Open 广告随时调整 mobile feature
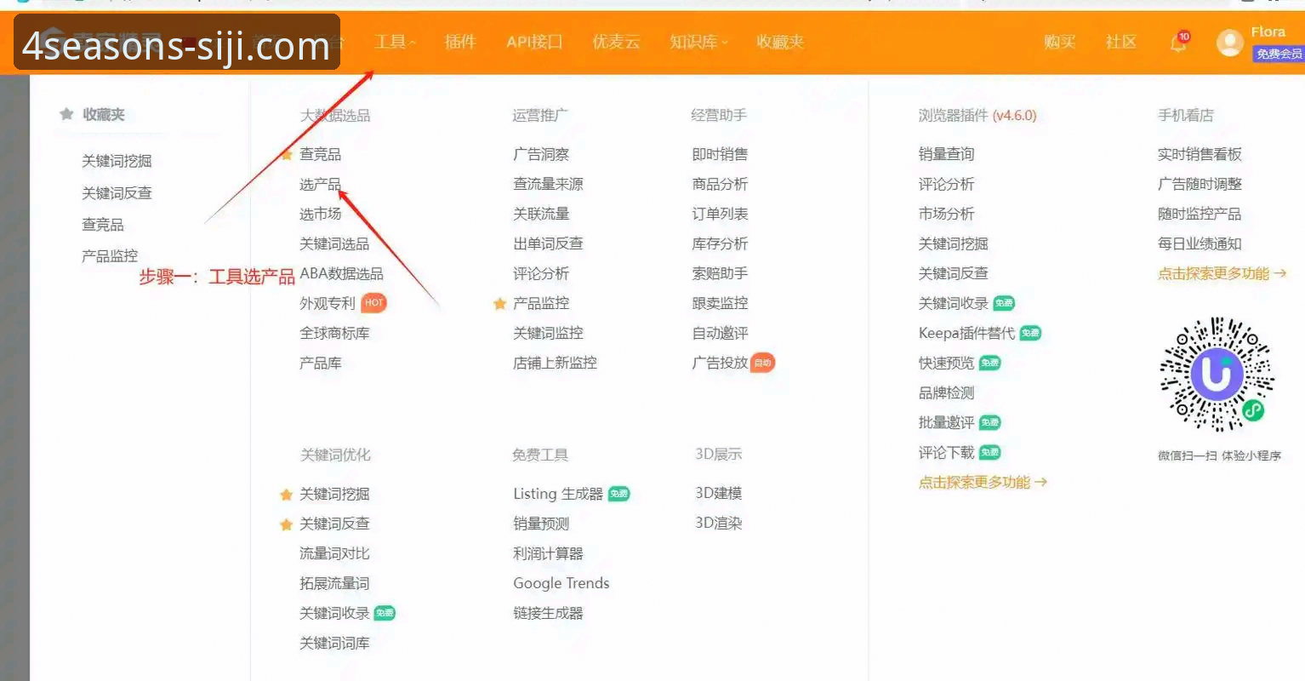 point(1200,184)
